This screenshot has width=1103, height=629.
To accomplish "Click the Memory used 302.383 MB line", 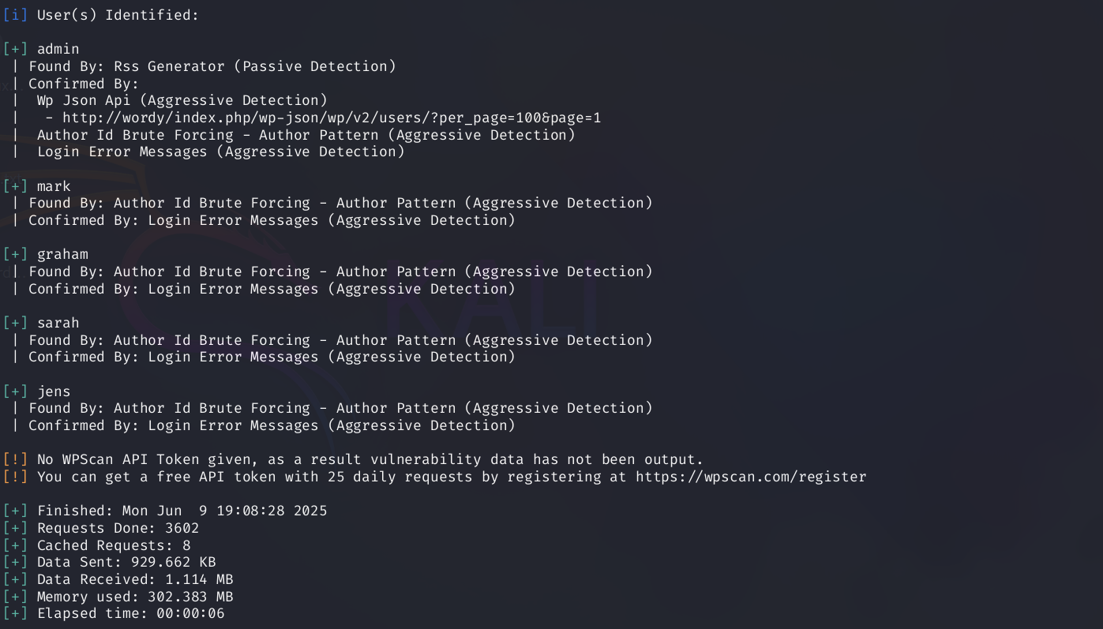I will [135, 597].
